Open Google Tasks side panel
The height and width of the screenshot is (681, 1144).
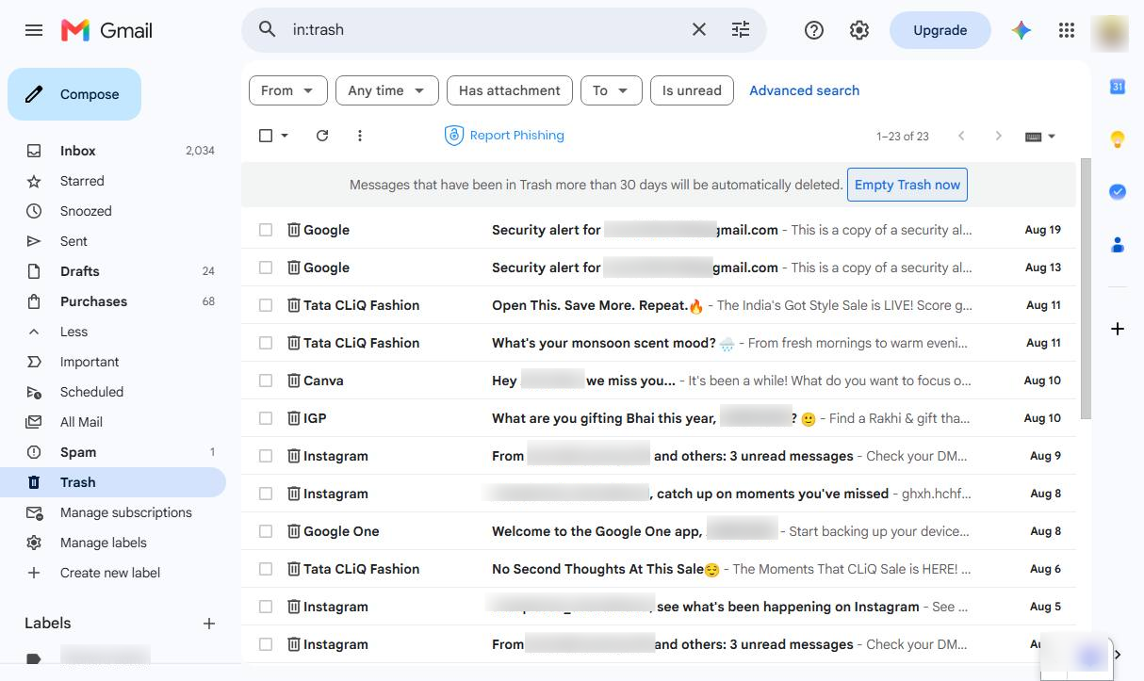(1118, 192)
